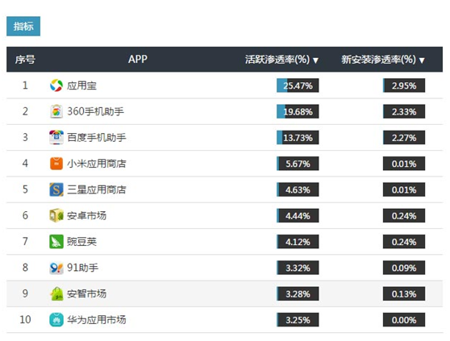Click the 指标 tab button

[x=23, y=27]
